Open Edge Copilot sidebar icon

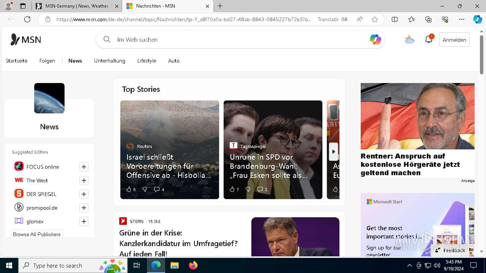477,19
